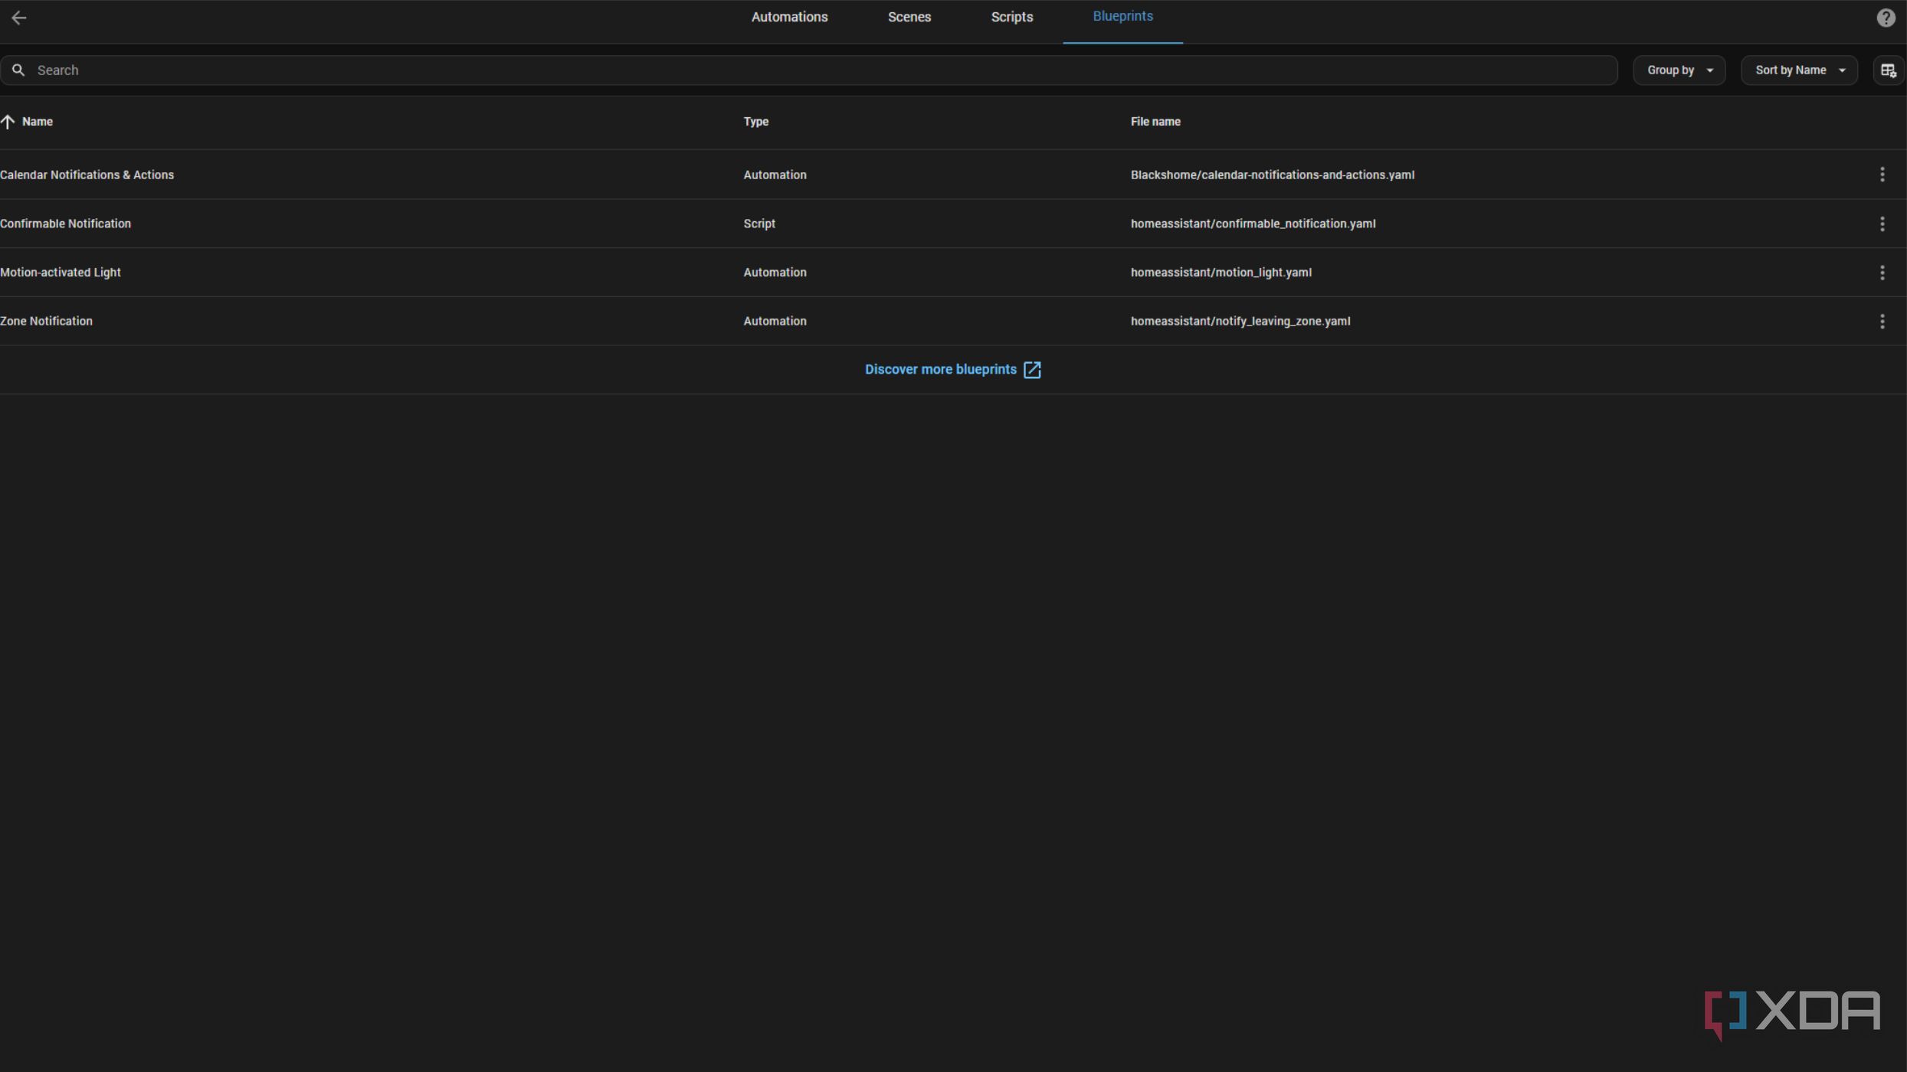Sort by the File name column header
Viewport: 1907px width, 1072px height.
pyautogui.click(x=1155, y=122)
